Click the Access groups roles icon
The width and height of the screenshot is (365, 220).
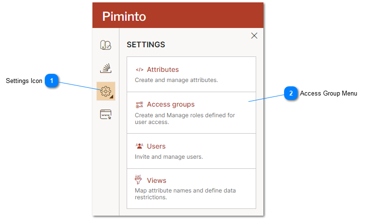pyautogui.click(x=140, y=105)
